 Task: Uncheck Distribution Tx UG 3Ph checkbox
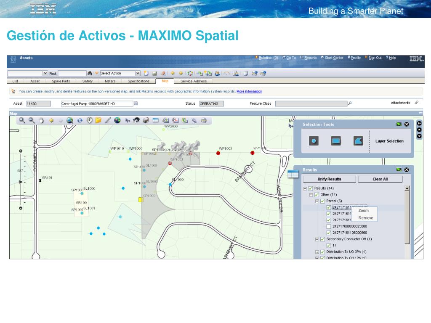323,252
